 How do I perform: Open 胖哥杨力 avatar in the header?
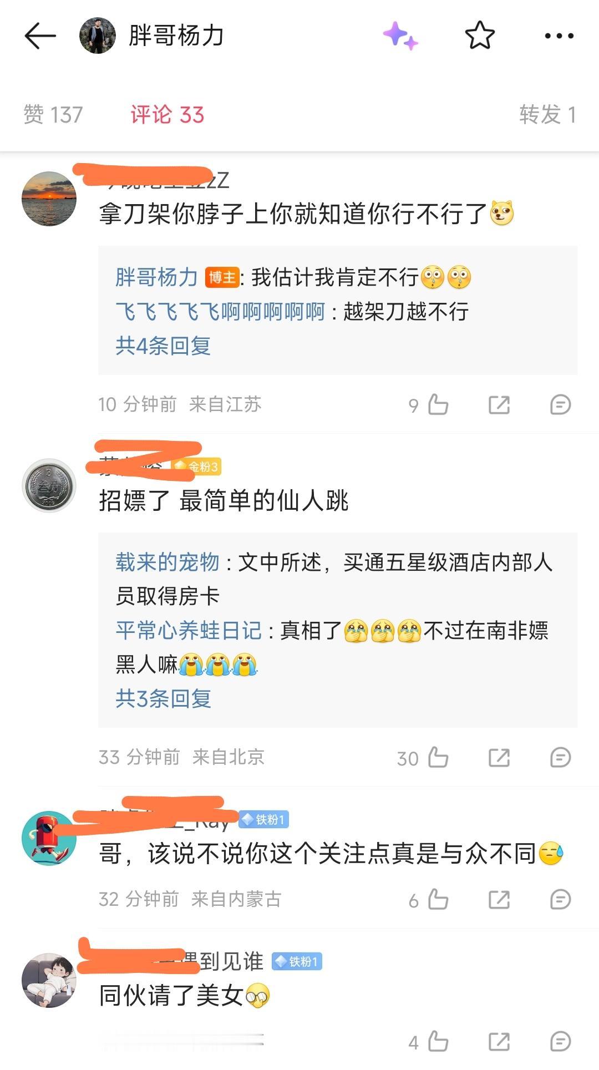[x=98, y=36]
